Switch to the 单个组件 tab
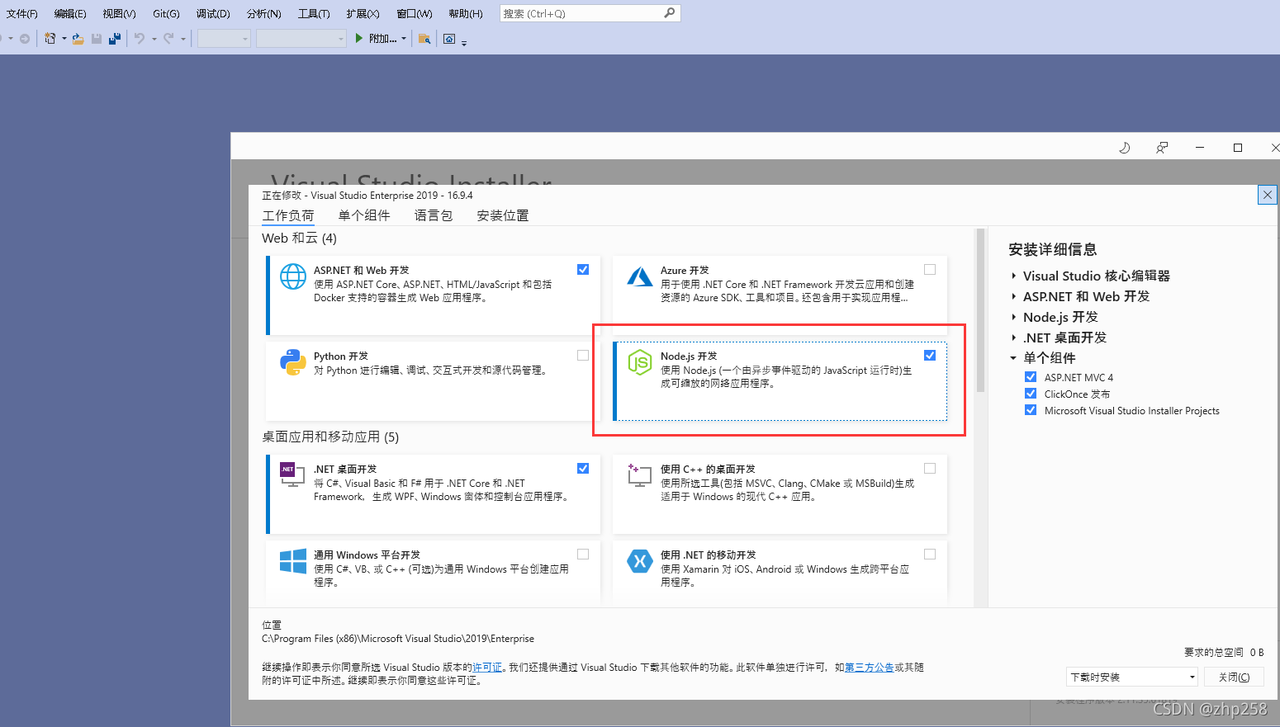The width and height of the screenshot is (1280, 727). coord(364,215)
